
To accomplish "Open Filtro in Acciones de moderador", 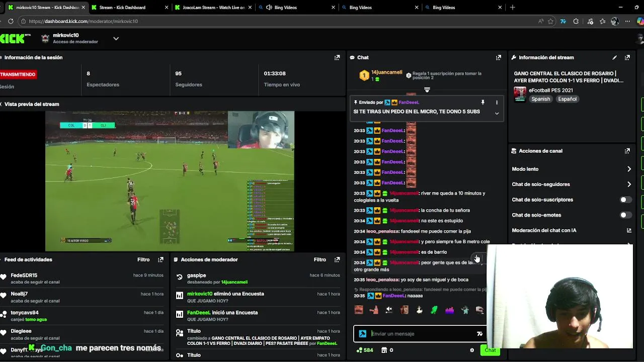I will tap(320, 259).
